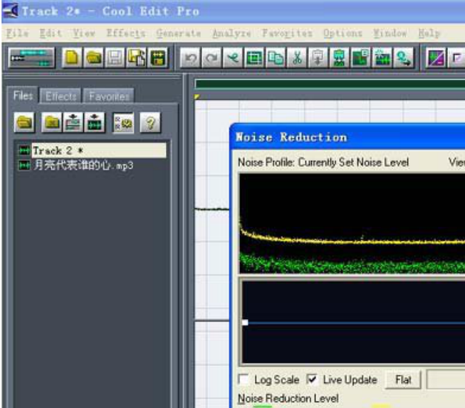Enable the Log Scale checkbox
The height and width of the screenshot is (408, 465).
244,380
